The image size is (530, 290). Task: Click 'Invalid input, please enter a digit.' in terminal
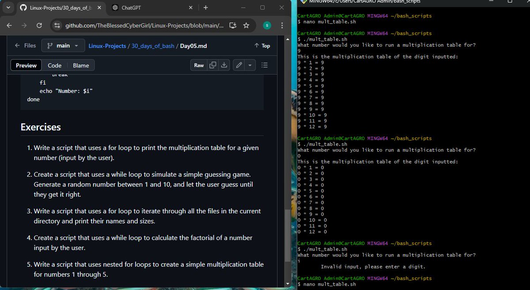373,267
